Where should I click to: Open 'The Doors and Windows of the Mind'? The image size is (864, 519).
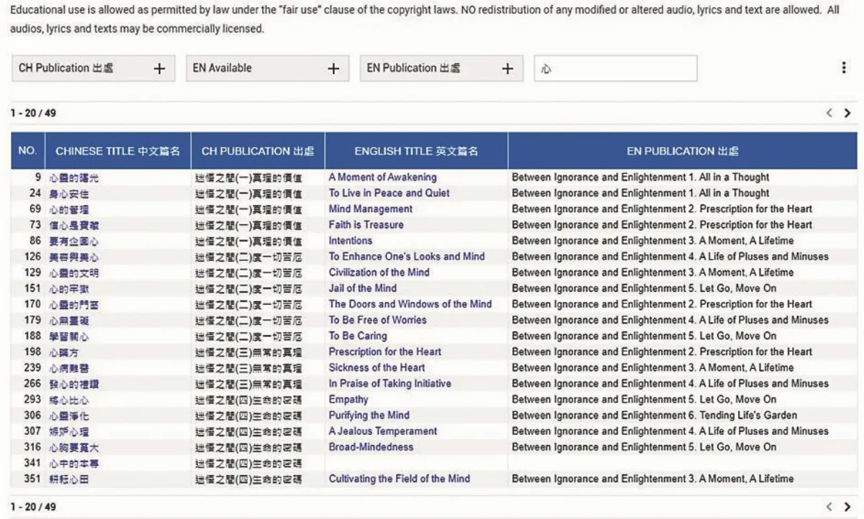[x=410, y=303]
